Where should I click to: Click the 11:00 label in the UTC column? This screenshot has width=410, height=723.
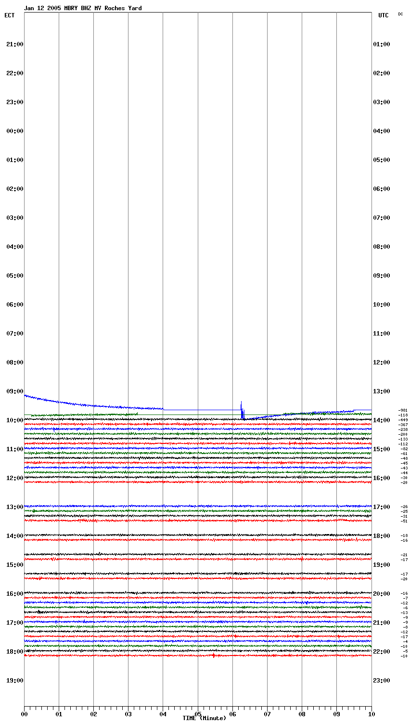[382, 334]
